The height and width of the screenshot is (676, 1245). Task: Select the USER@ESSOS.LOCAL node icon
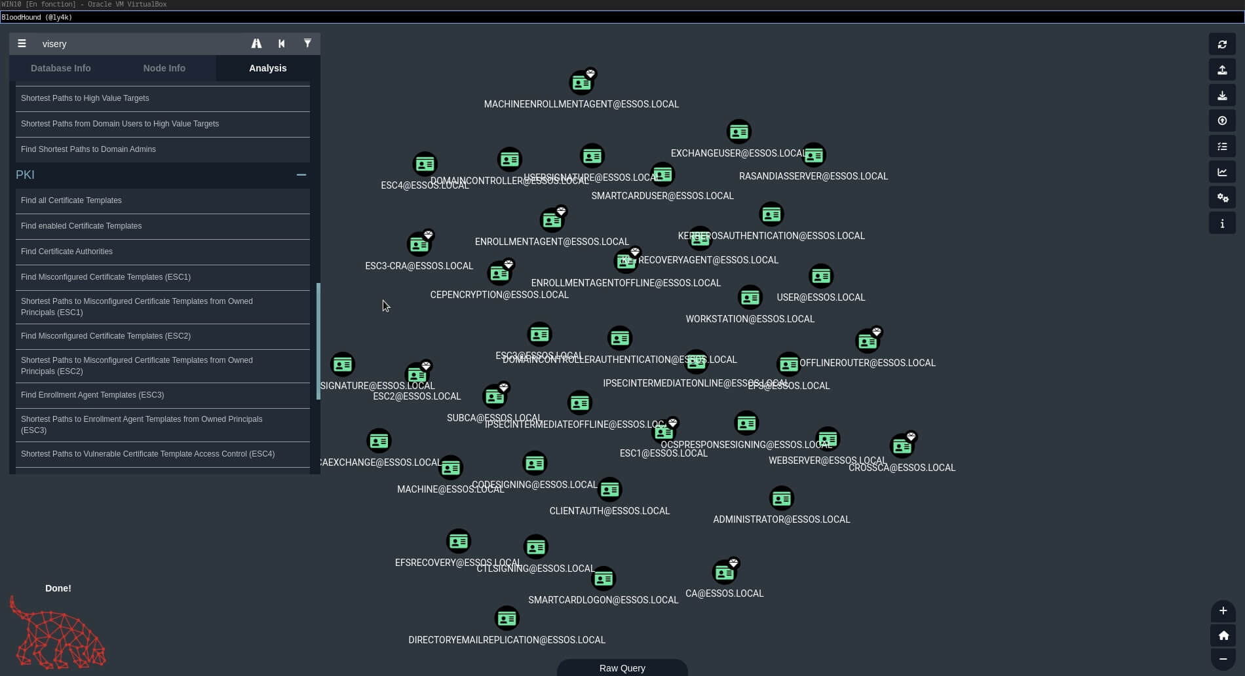tap(821, 276)
